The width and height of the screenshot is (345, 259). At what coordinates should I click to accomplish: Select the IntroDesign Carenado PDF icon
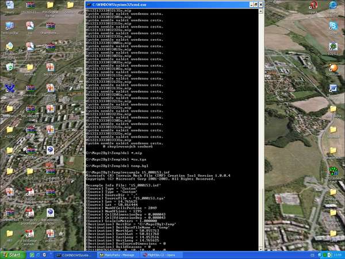coord(30,237)
